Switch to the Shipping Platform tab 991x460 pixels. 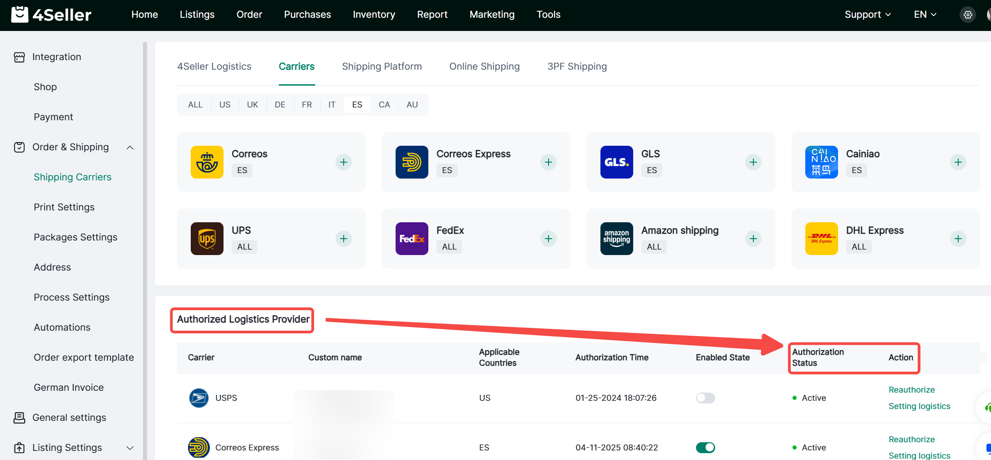pos(381,66)
